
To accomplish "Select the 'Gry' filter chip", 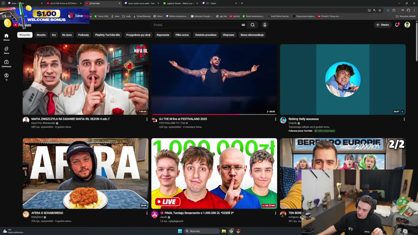I will 54,35.
